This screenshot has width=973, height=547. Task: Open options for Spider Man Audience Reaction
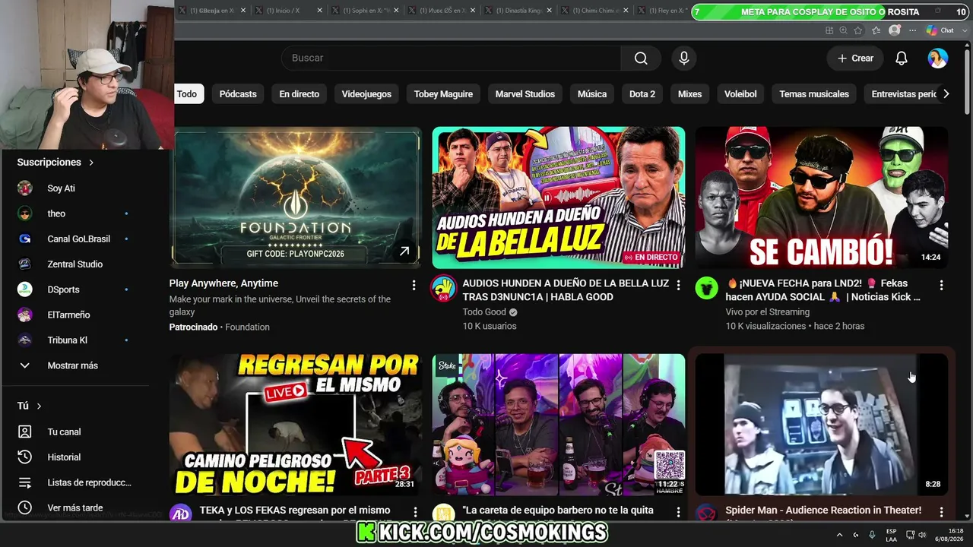pyautogui.click(x=941, y=513)
